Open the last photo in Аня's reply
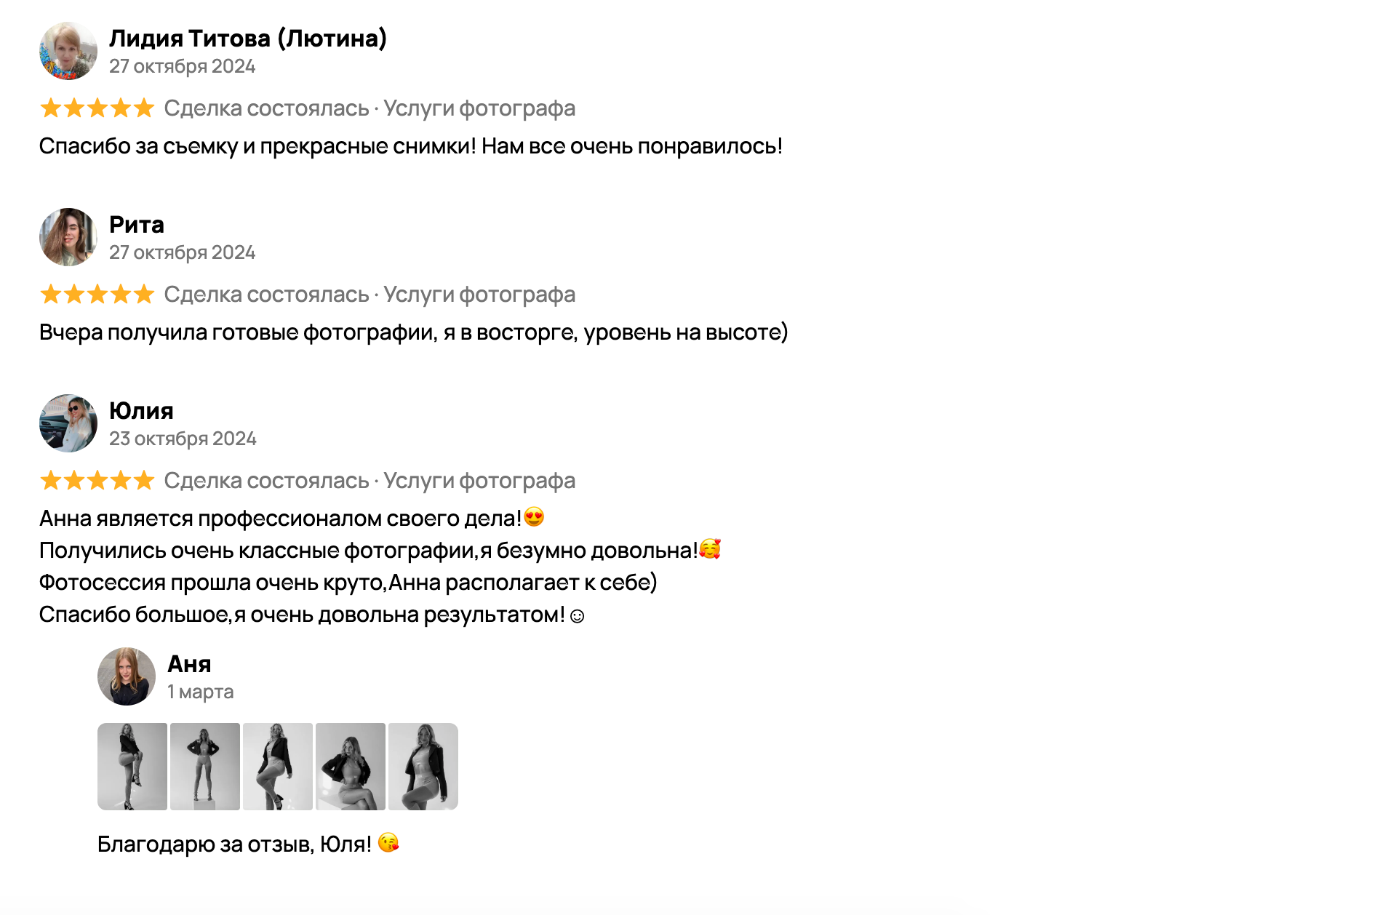Image resolution: width=1382 pixels, height=915 pixels. tap(423, 766)
